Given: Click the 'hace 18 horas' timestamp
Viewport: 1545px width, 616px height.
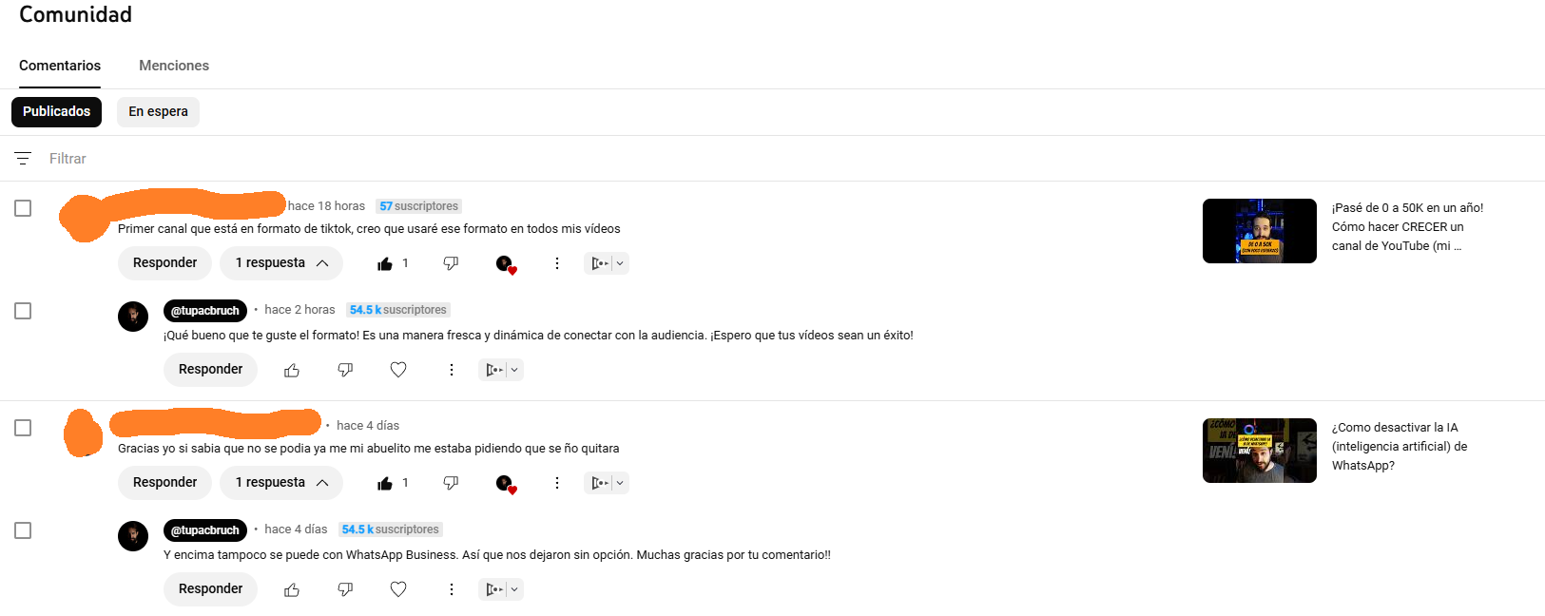Looking at the screenshot, I should (x=326, y=206).
